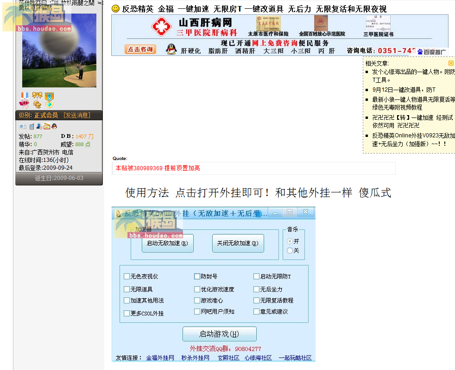Click the 关闭无敌加速 button
This screenshot has width=455, height=370.
[238, 243]
